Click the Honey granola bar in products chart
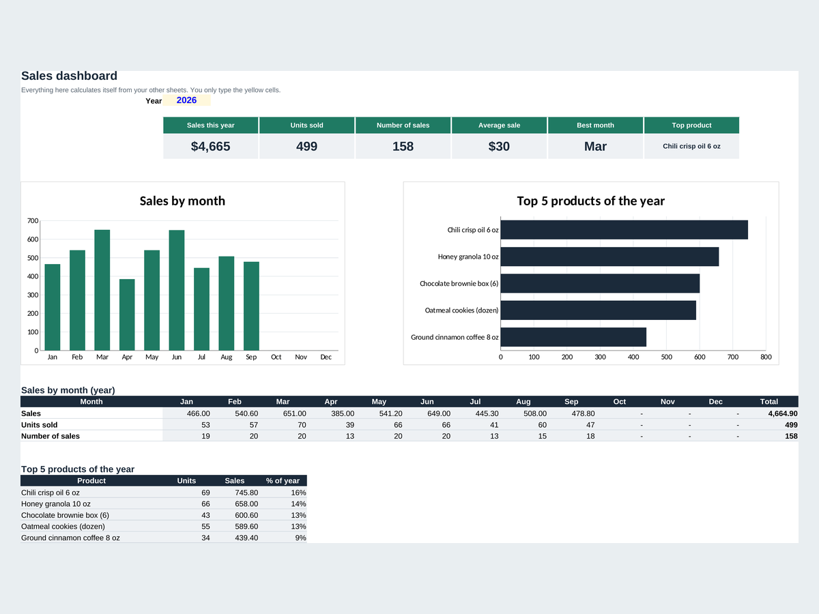Image resolution: width=819 pixels, height=614 pixels. [609, 257]
